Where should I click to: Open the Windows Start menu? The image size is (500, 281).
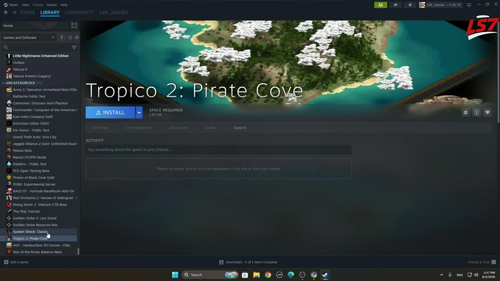pyautogui.click(x=175, y=275)
